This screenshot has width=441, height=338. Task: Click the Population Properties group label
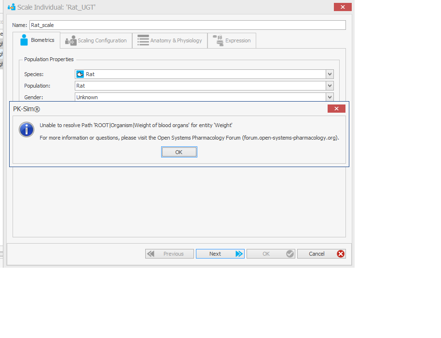pyautogui.click(x=49, y=59)
